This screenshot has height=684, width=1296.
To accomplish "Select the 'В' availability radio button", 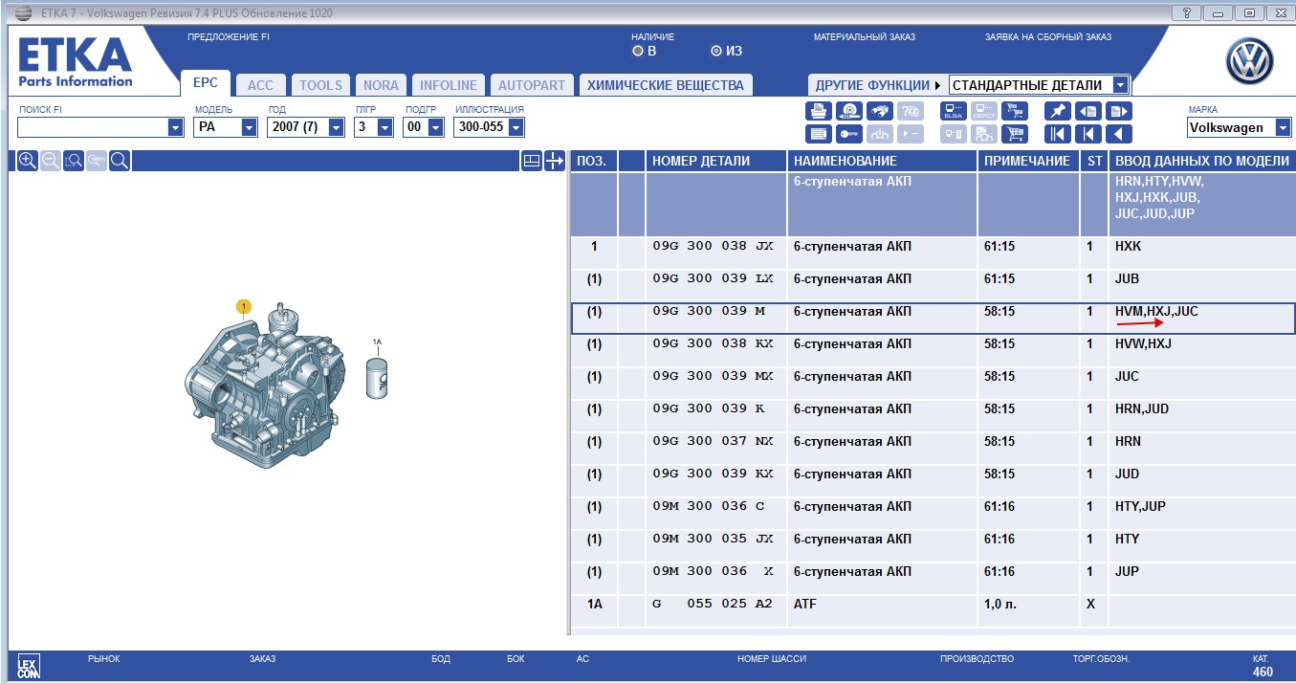I will 638,51.
